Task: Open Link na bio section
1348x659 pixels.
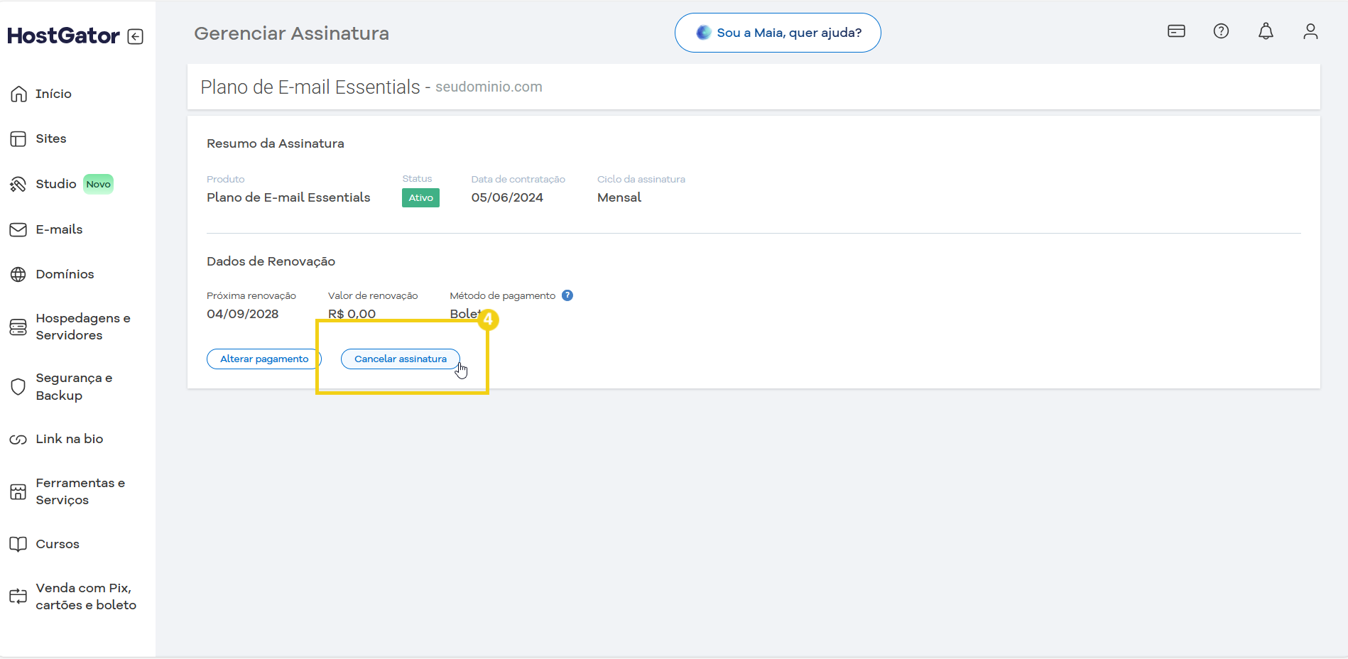Action: (x=70, y=439)
